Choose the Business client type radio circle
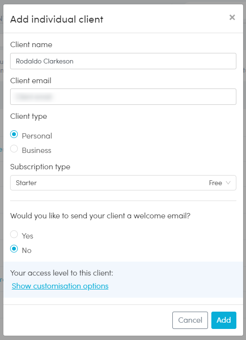 [x=14, y=149]
